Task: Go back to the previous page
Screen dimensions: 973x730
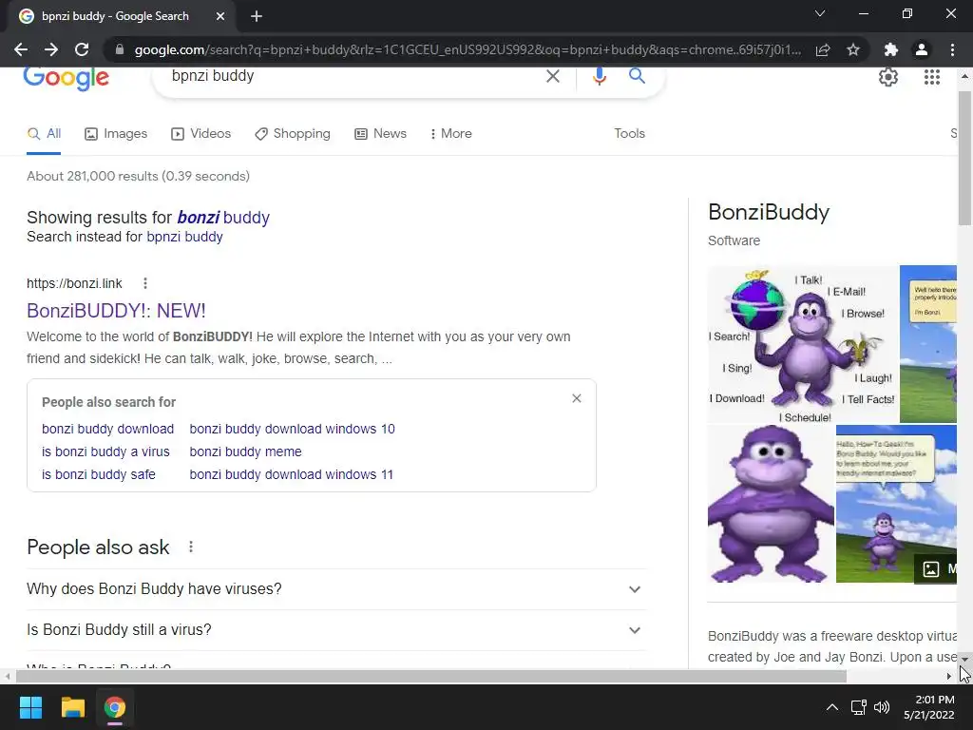Action: pyautogui.click(x=21, y=49)
